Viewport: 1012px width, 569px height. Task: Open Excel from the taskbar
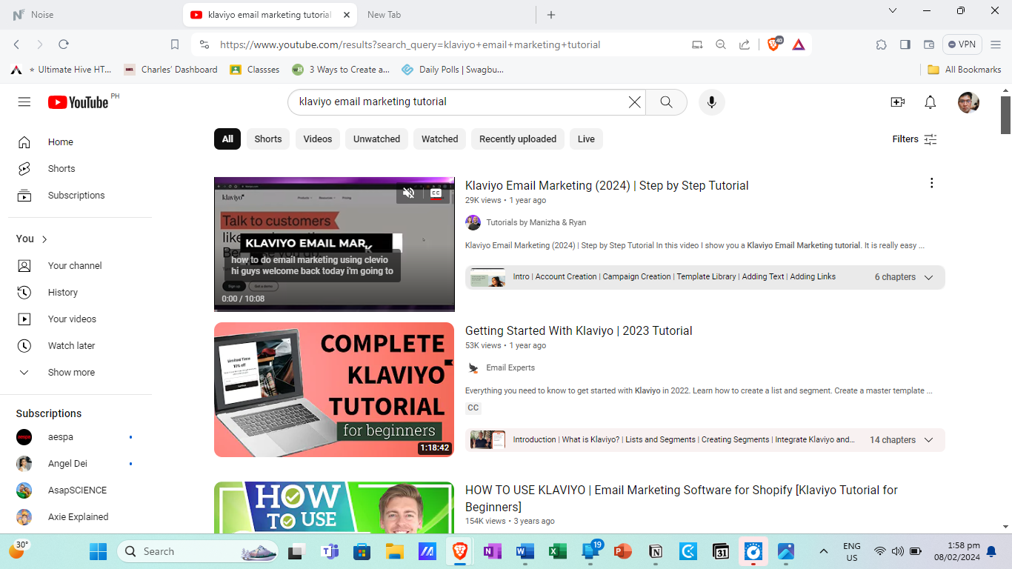pyautogui.click(x=557, y=551)
